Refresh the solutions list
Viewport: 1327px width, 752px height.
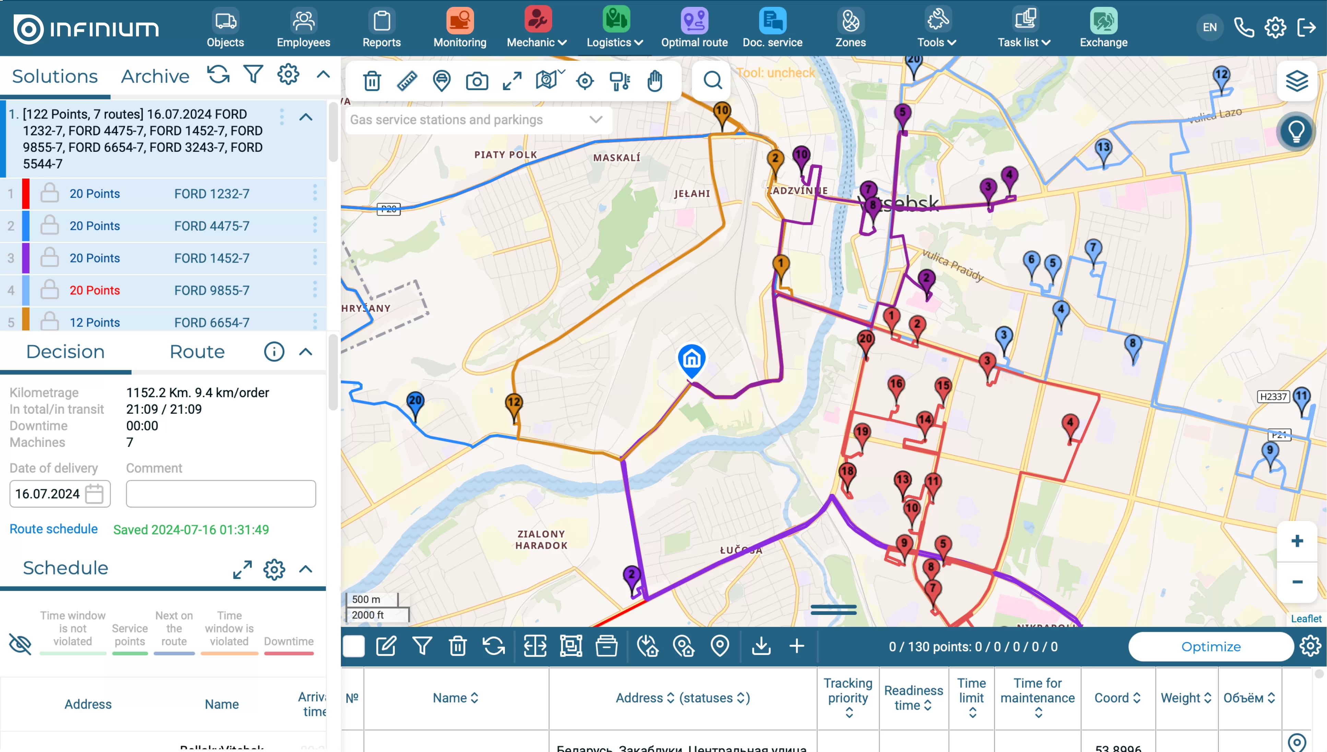[218, 75]
